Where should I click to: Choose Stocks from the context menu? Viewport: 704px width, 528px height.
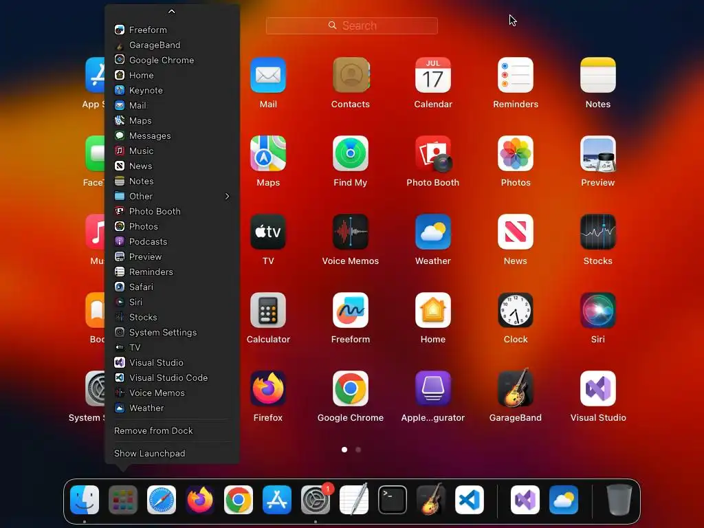pos(172,317)
